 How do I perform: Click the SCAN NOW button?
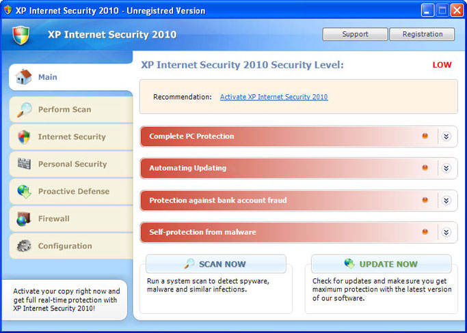pyautogui.click(x=216, y=264)
